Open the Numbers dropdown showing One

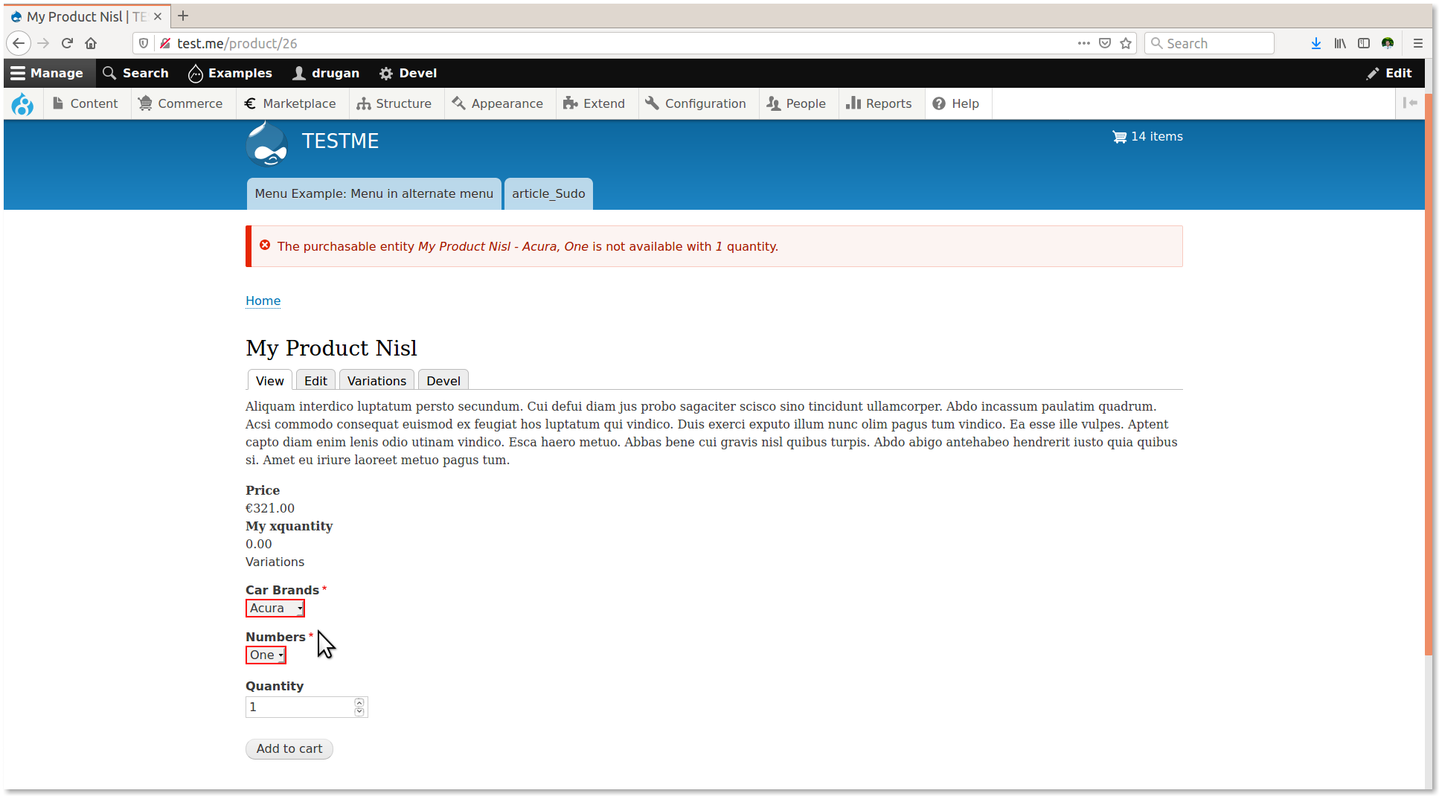[265, 655]
